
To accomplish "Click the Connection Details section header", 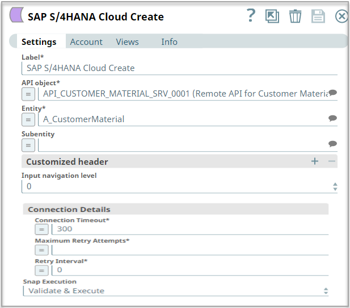I will coord(176,209).
